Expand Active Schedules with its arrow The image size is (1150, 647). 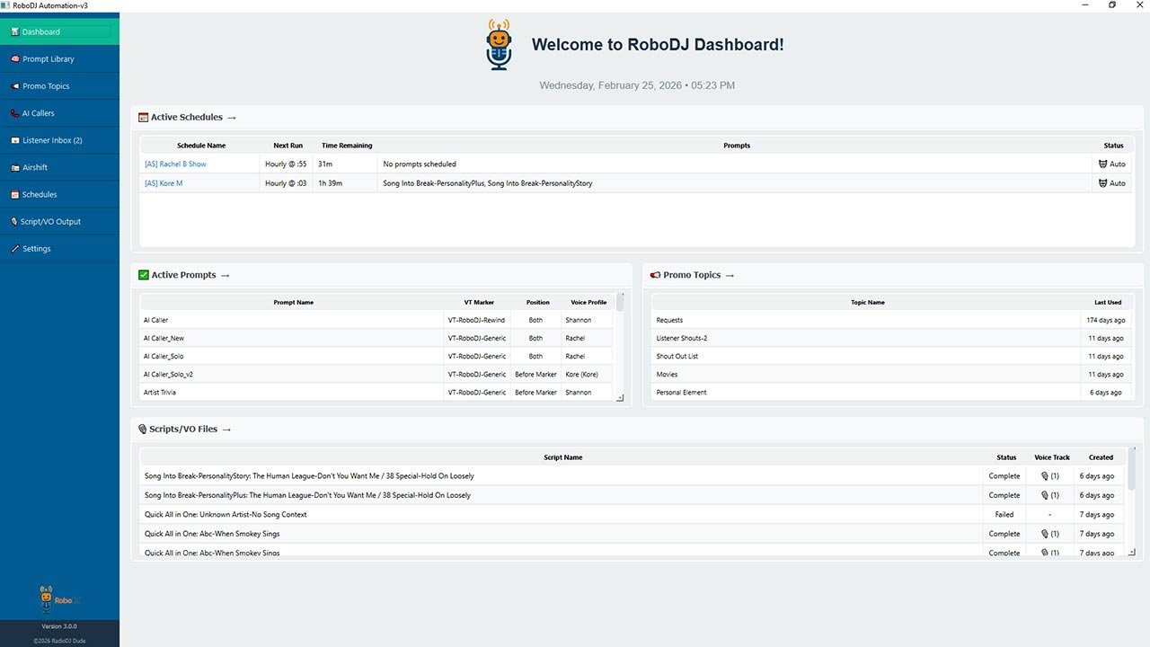(232, 117)
